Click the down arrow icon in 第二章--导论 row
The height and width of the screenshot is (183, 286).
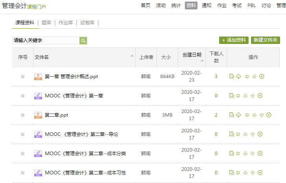point(245,134)
